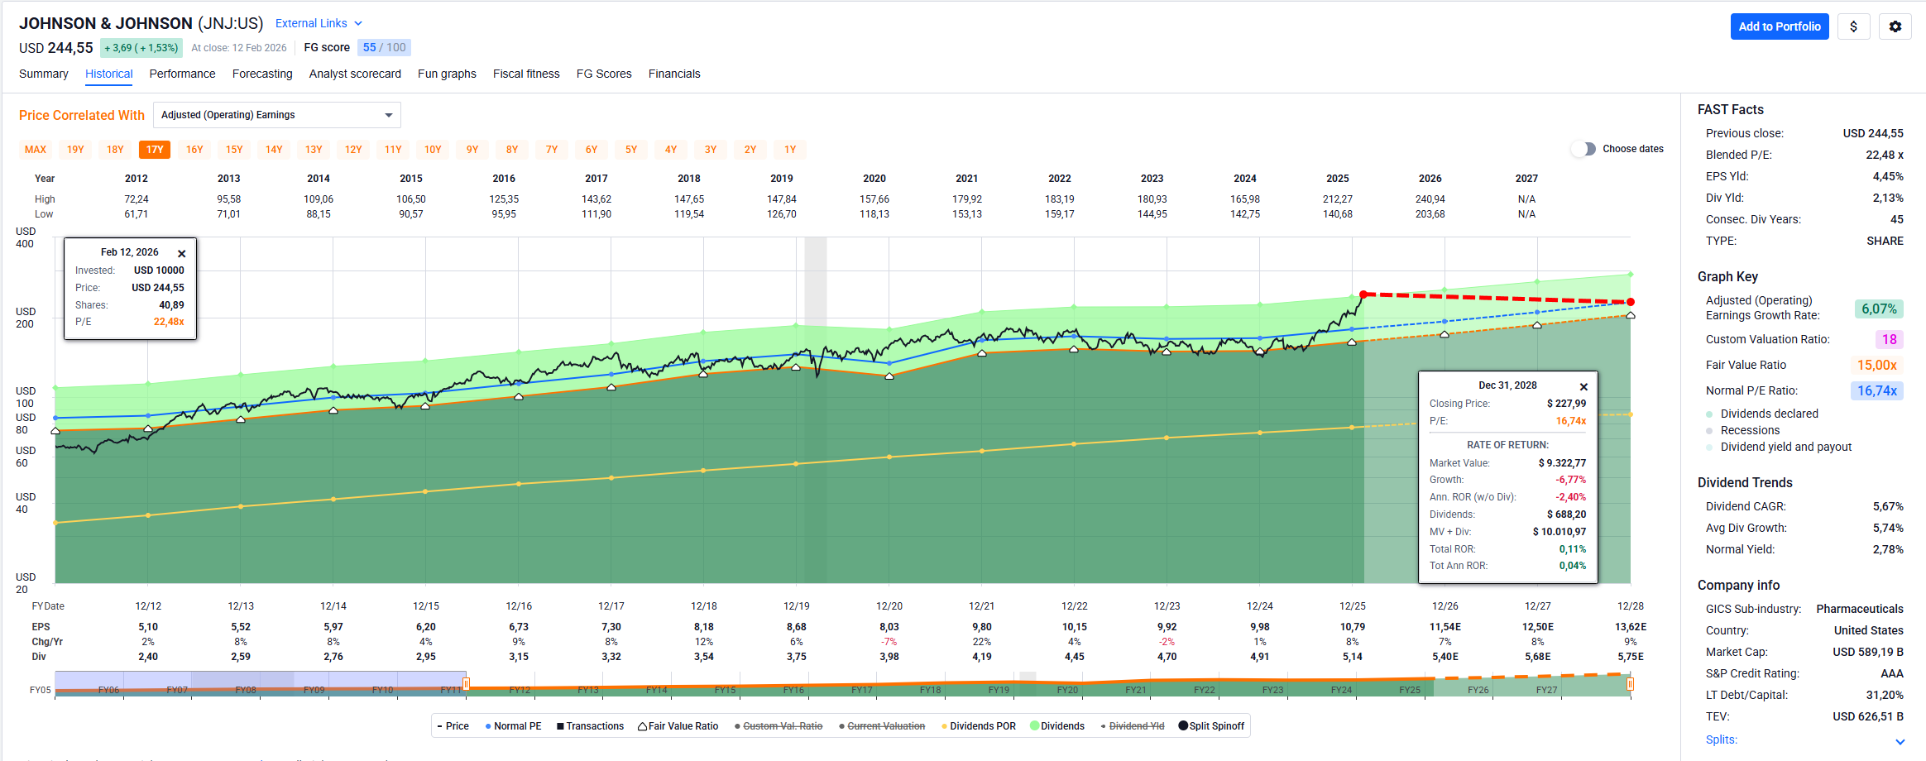Viewport: 1926px width, 761px height.
Task: Click the Split Spinoff legend icon
Action: 1183,726
